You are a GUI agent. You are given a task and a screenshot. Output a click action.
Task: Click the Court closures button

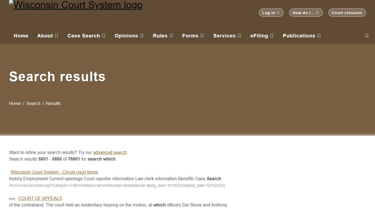coord(347,13)
